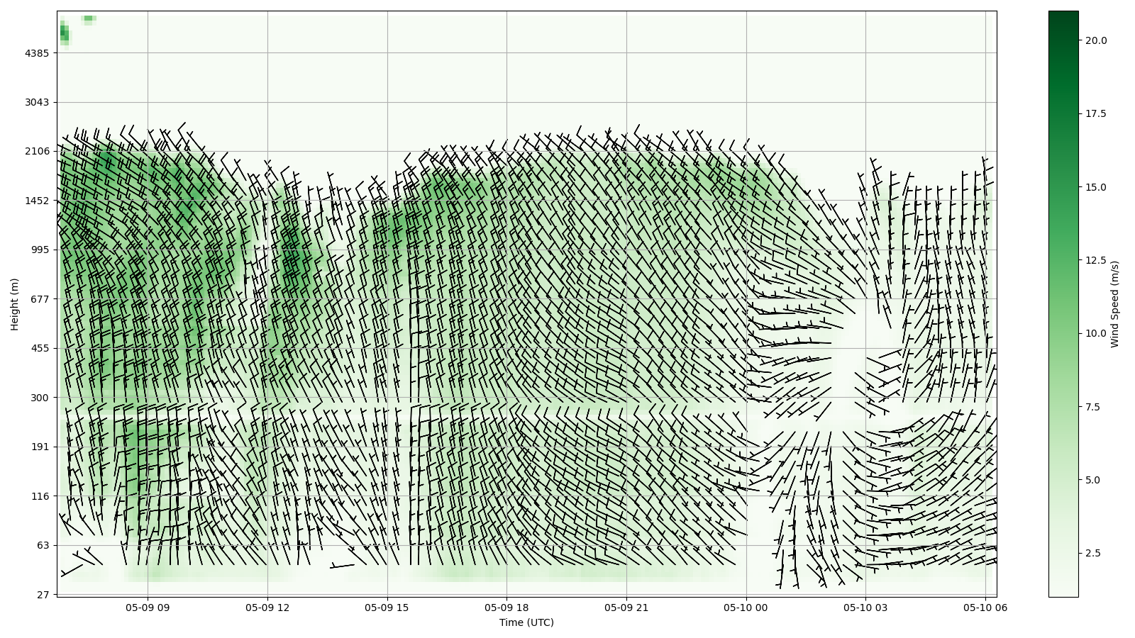Select the 05-09 12 time tick label

267,608
